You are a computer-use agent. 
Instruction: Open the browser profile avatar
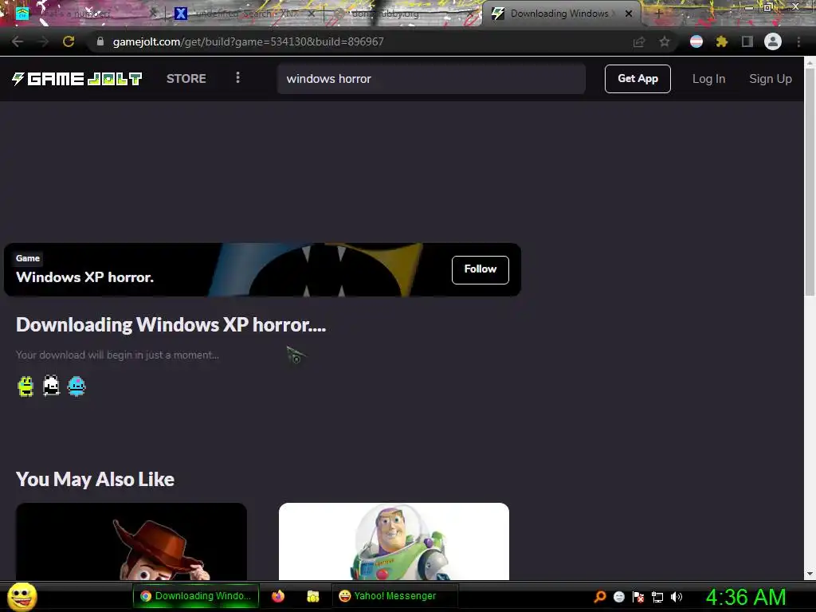[773, 41]
